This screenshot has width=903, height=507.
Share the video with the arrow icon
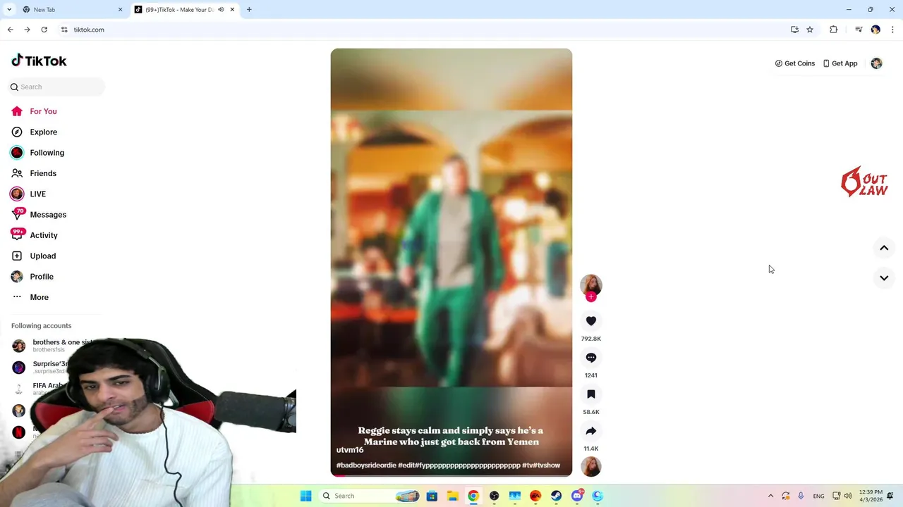pos(591,431)
